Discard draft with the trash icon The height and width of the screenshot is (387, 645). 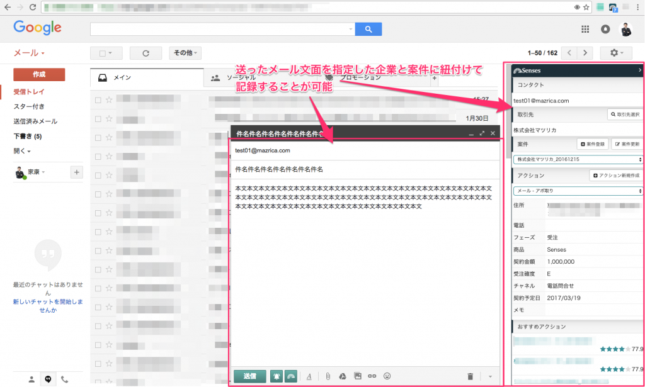[x=470, y=376]
